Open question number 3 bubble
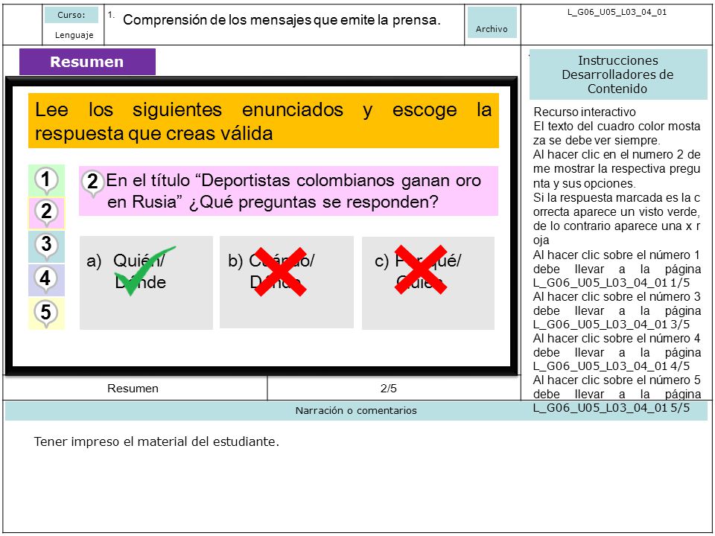Screen dimensions: 715x536 [x=46, y=246]
